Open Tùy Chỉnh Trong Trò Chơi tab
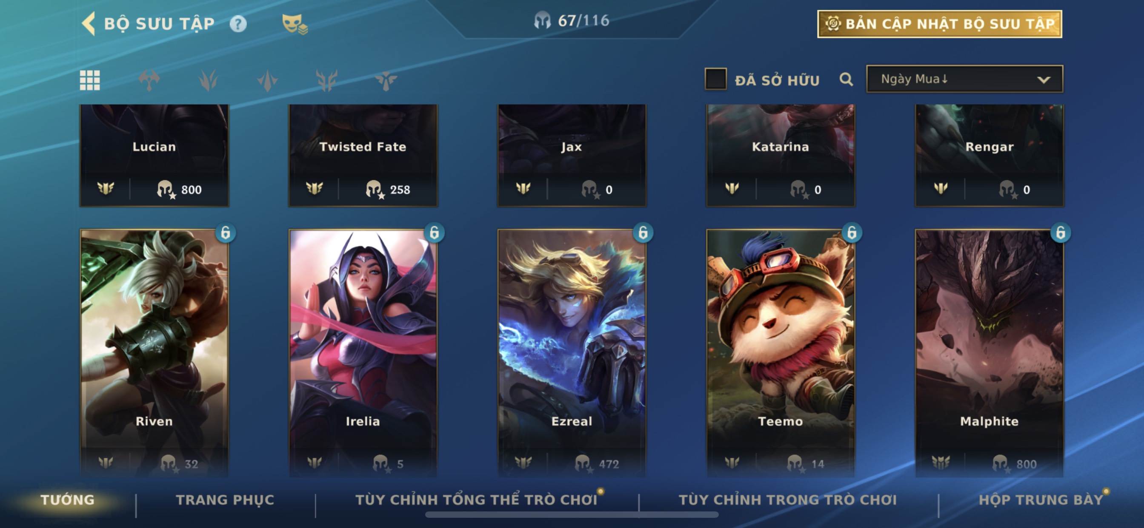This screenshot has width=1144, height=528. (x=787, y=500)
